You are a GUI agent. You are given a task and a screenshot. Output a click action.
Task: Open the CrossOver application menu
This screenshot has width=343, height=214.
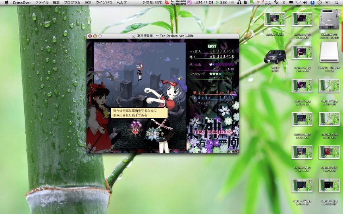click(x=22, y=2)
